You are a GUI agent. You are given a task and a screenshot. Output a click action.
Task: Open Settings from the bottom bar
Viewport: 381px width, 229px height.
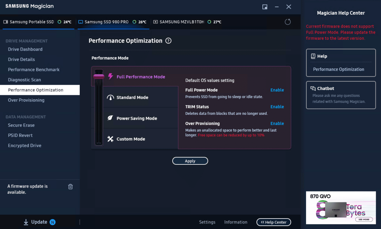pyautogui.click(x=207, y=222)
